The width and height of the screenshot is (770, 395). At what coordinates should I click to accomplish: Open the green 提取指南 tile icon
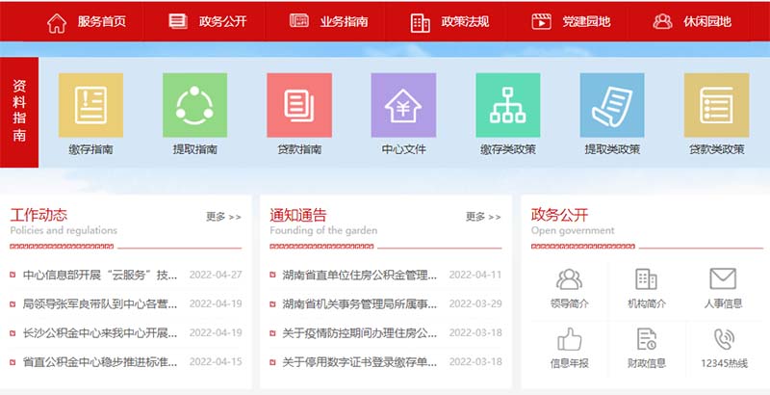[x=195, y=105]
